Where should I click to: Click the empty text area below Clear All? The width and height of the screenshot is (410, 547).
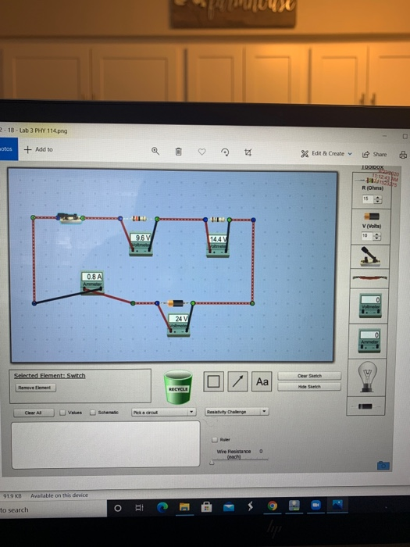tap(106, 445)
